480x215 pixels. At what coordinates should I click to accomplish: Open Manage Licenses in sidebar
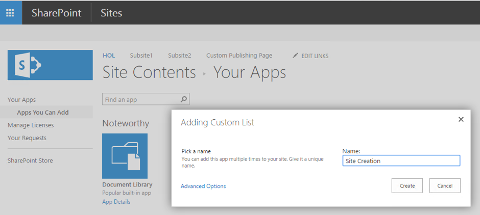(x=31, y=125)
